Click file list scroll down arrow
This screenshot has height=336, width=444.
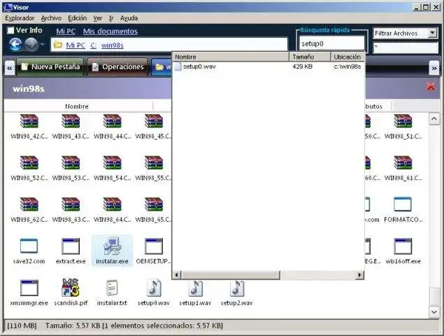point(434,312)
